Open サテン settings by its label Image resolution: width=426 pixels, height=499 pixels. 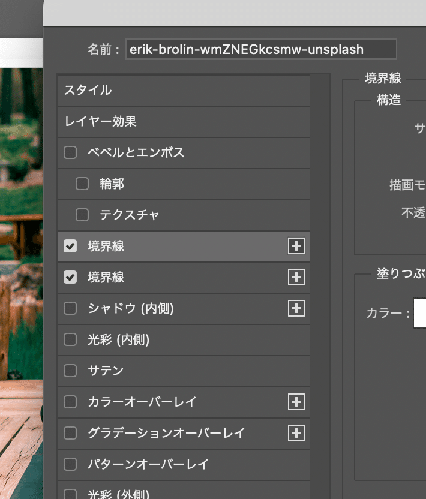pyautogui.click(x=106, y=371)
